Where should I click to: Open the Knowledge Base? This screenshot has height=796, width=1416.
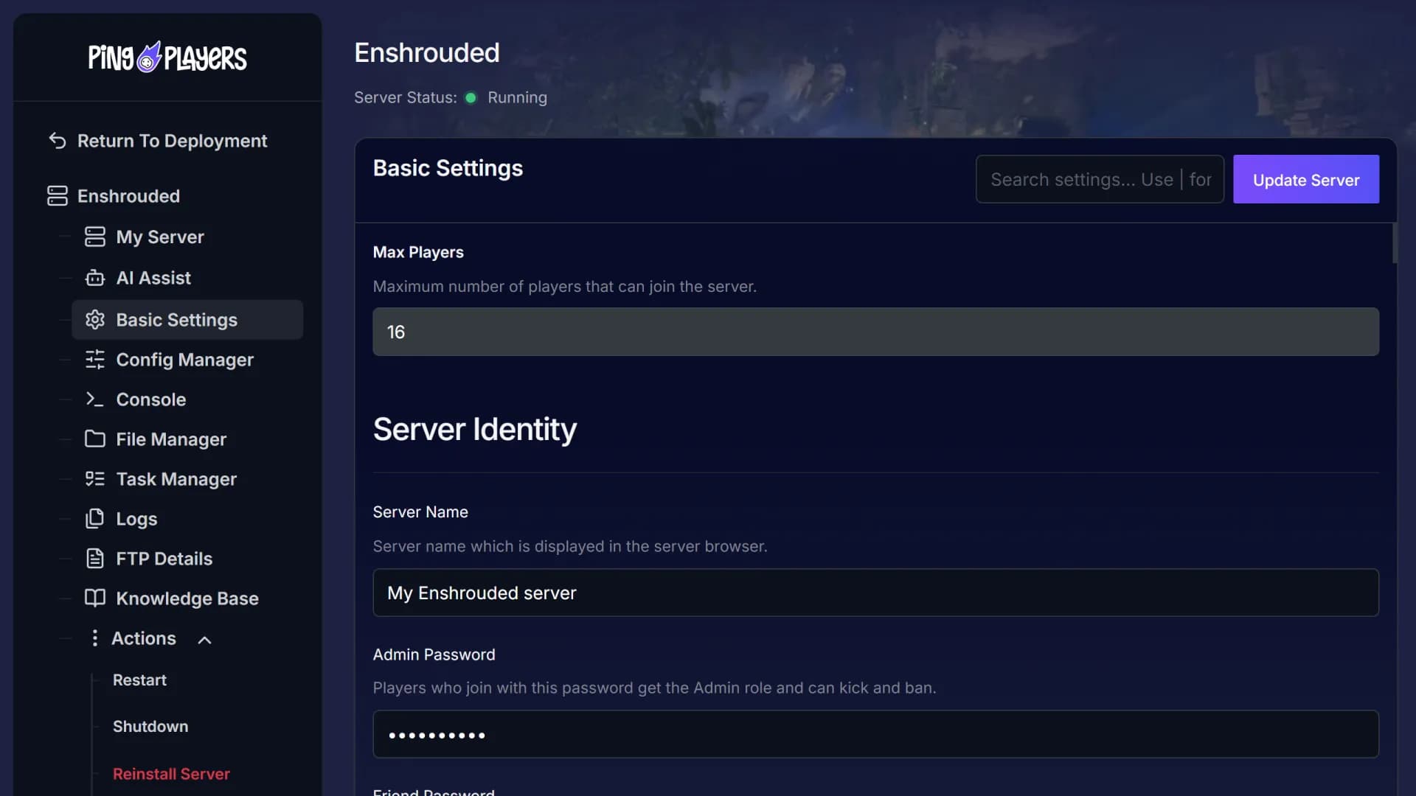[x=187, y=598]
